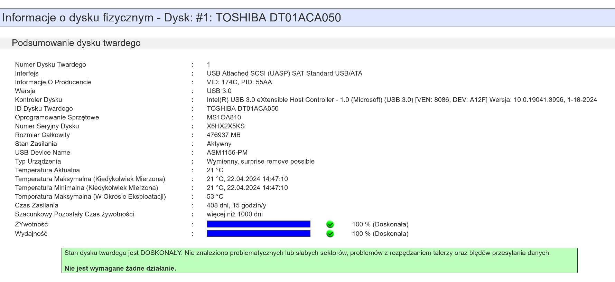
Task: Click the 'Temperatura Maksymalna (Kiedykolwiek Mierzona)' label
Action: [90, 179]
